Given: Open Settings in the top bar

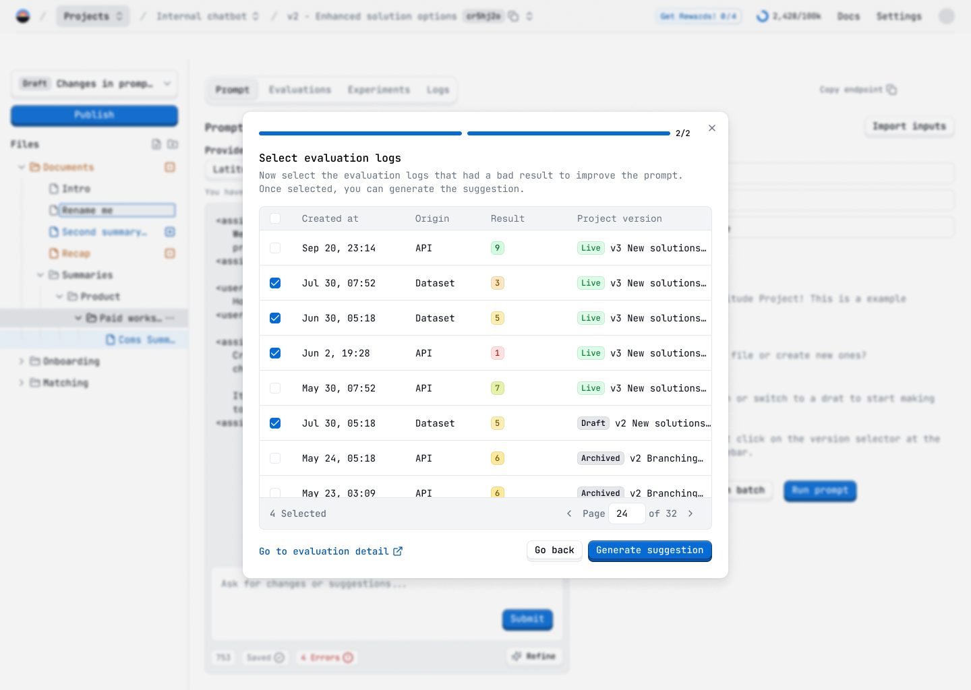Looking at the screenshot, I should coord(899,16).
